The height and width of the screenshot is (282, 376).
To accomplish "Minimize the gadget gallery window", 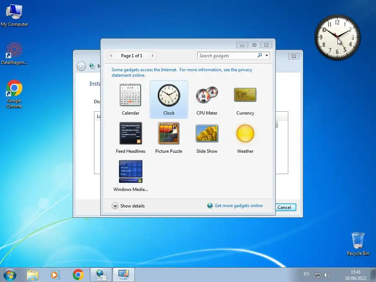I will pyautogui.click(x=242, y=45).
